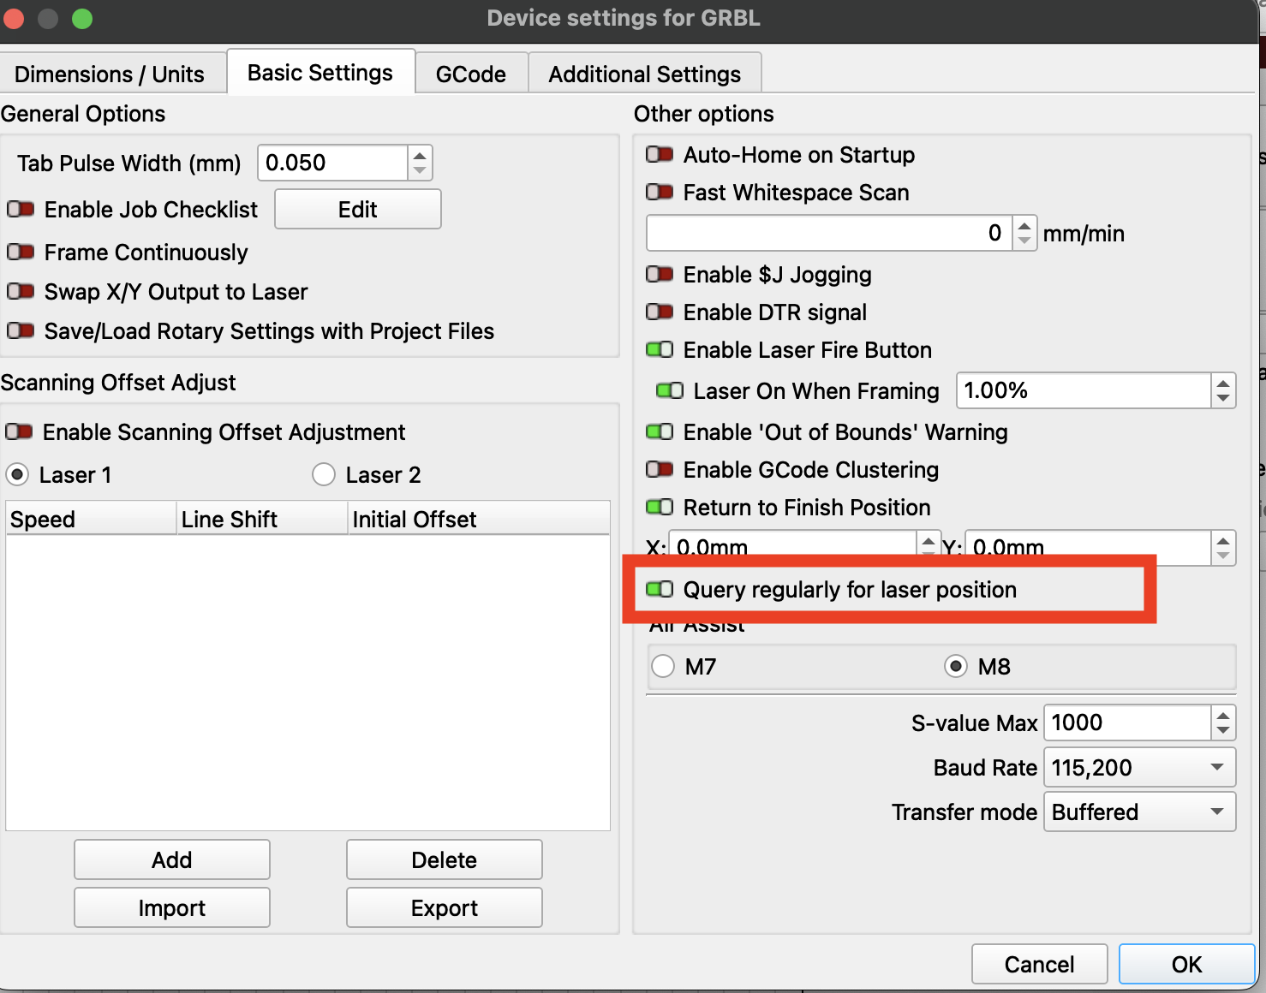Click the Tab Pulse Width input field

click(333, 163)
